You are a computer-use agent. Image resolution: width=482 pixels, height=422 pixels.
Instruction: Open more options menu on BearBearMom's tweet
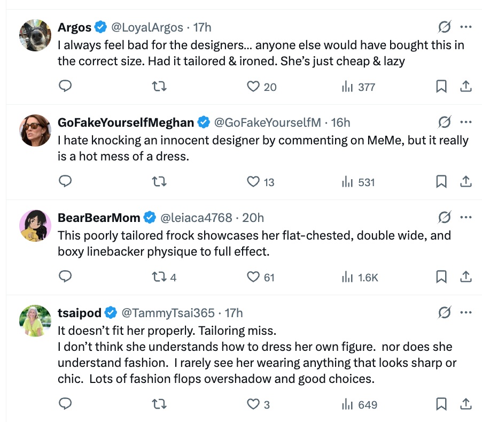(x=465, y=218)
